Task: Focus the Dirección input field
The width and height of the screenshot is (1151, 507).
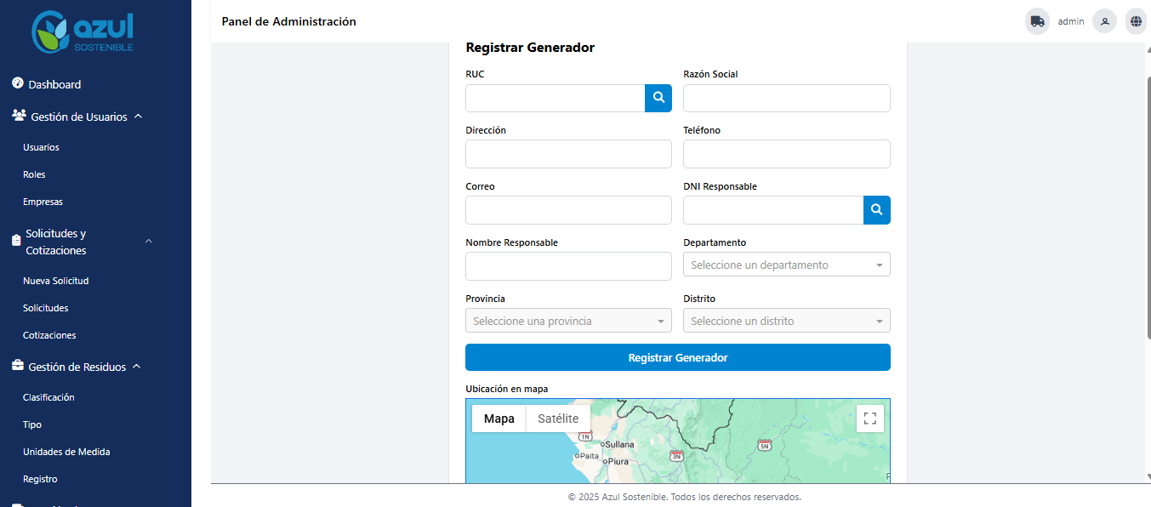Action: click(x=568, y=154)
